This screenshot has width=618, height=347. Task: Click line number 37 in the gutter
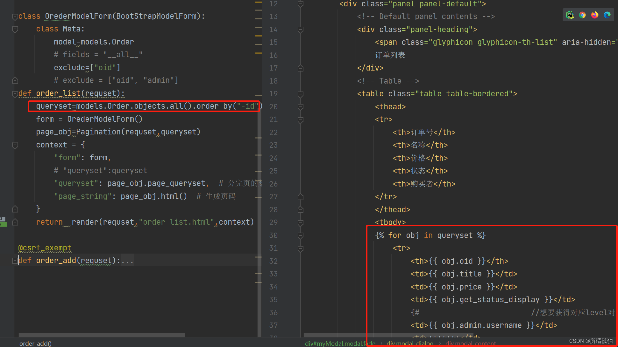(273, 325)
